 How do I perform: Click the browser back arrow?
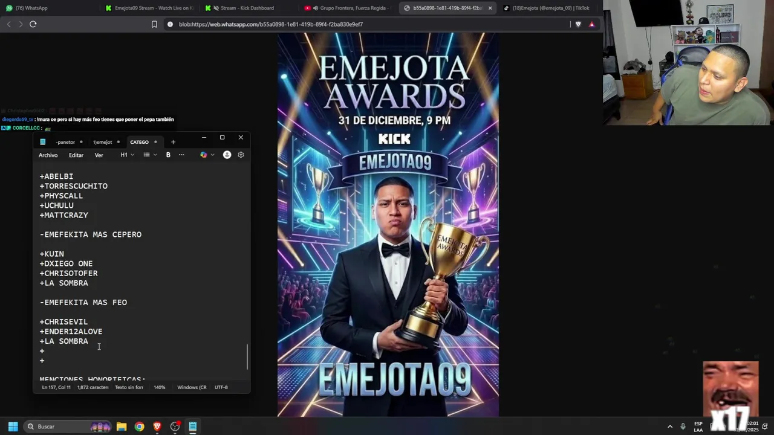click(x=8, y=24)
